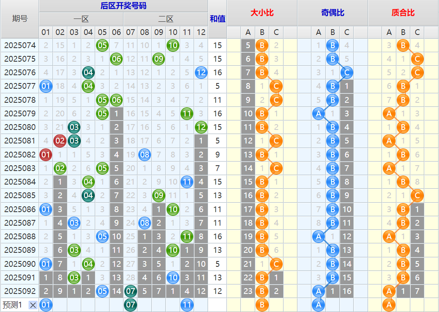Click green ball 09 in row 2025085

tap(159, 195)
